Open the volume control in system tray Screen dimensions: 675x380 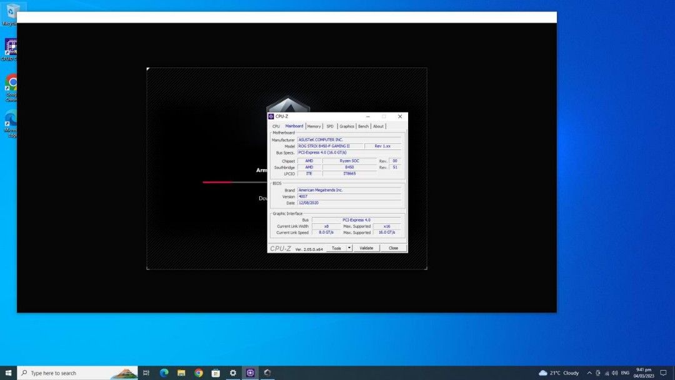tap(615, 372)
